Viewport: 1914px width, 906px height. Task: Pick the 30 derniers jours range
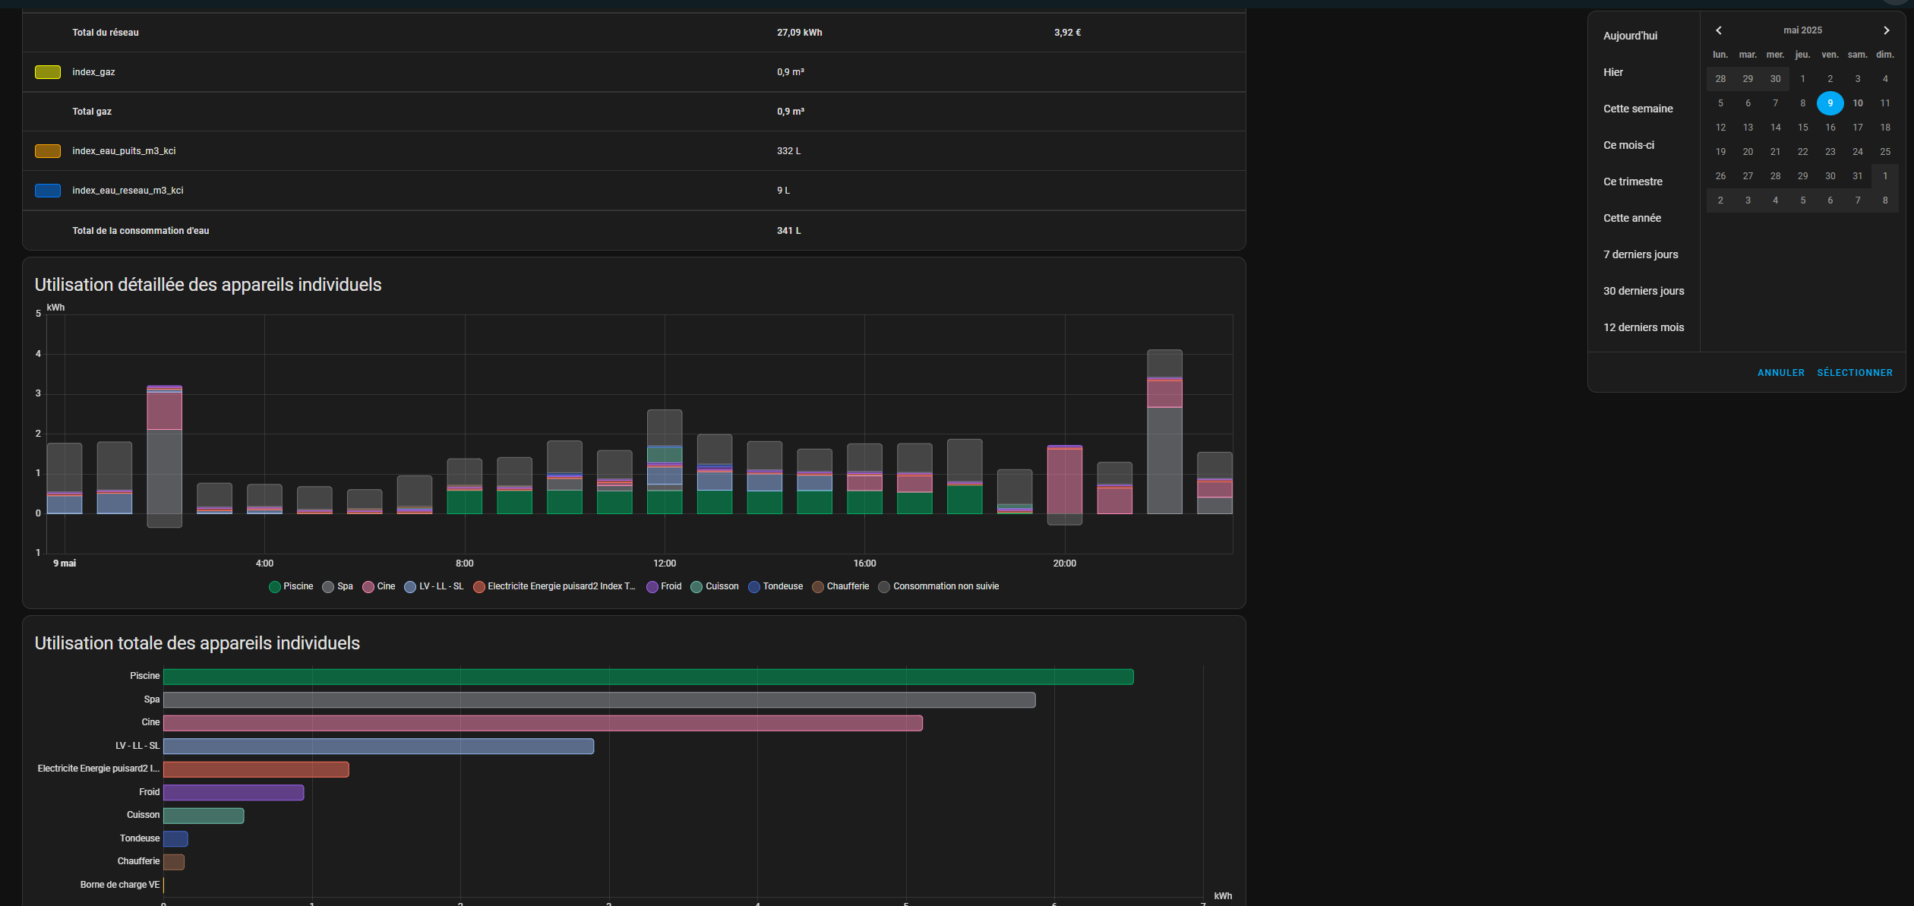click(x=1644, y=291)
